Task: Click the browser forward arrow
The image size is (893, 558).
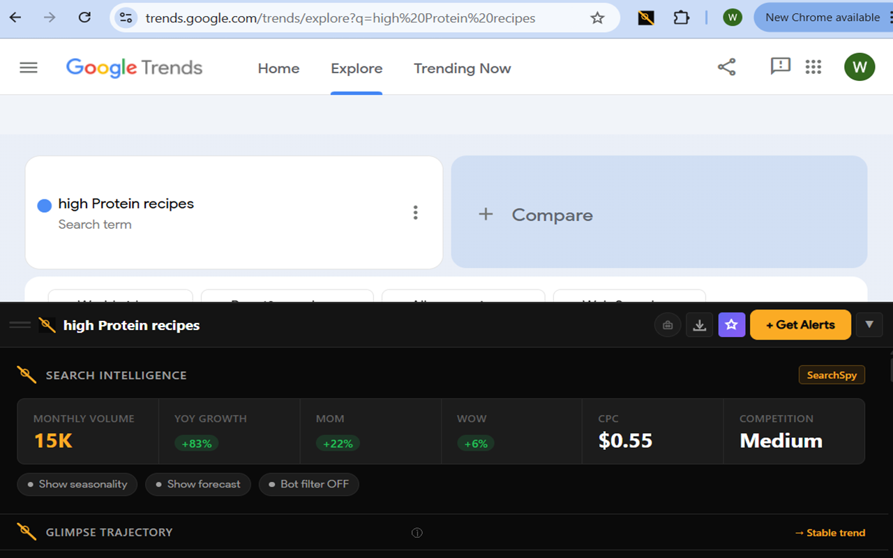Action: tap(50, 17)
